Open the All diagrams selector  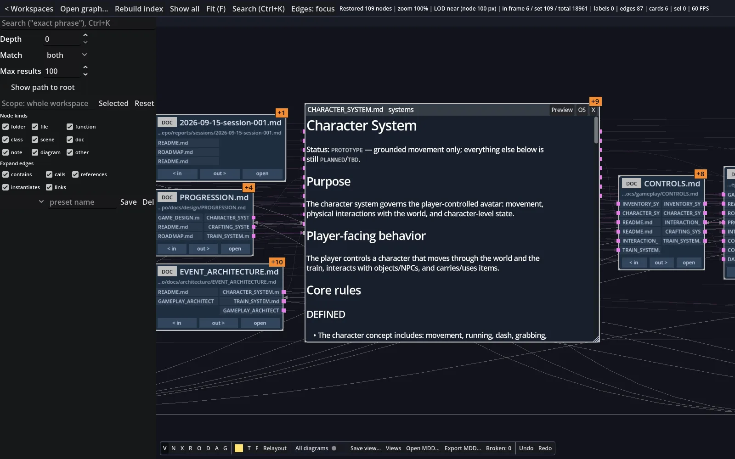(312, 448)
